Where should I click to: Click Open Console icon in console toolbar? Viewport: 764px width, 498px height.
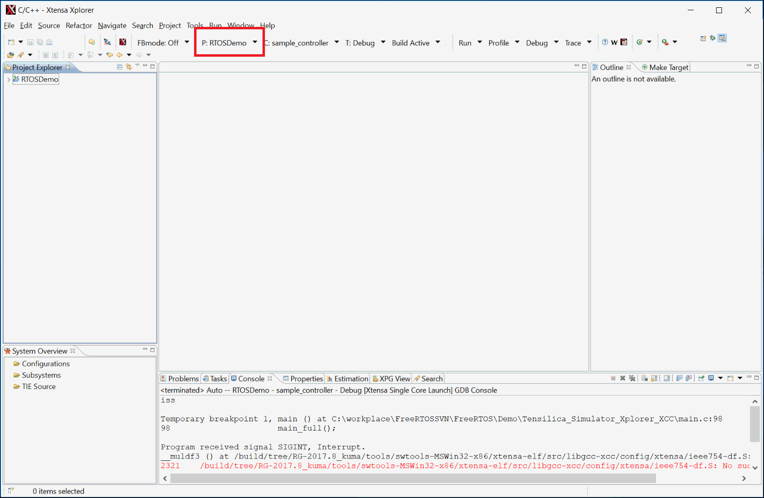tap(730, 378)
